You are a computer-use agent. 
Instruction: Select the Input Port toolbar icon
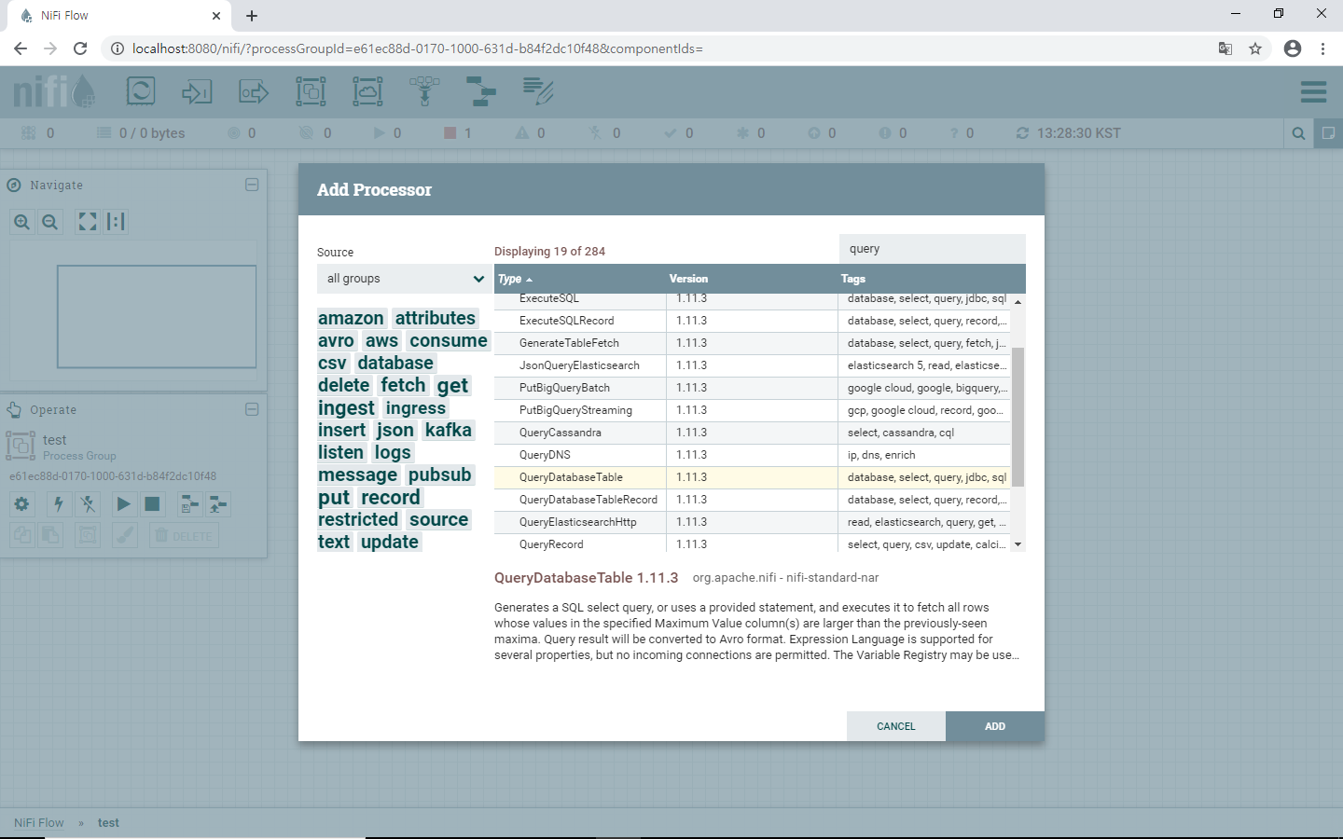point(197,91)
